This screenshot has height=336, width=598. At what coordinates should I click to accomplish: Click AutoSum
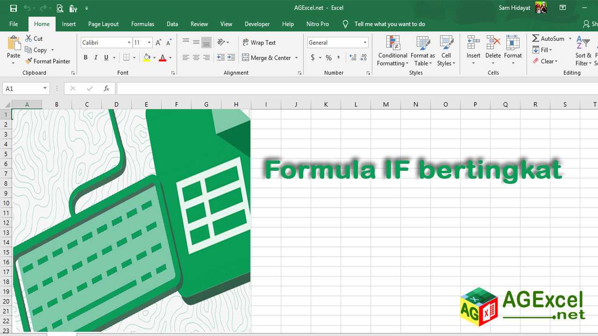[x=548, y=39]
